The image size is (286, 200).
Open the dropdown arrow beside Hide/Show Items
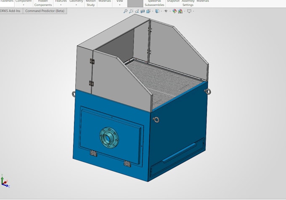coord(170,11)
